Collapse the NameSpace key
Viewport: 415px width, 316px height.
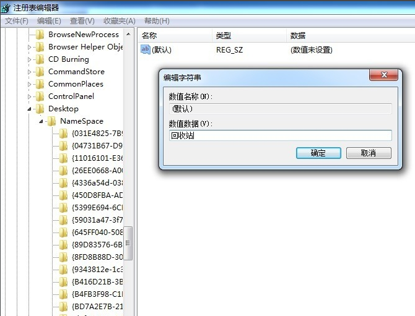41,121
